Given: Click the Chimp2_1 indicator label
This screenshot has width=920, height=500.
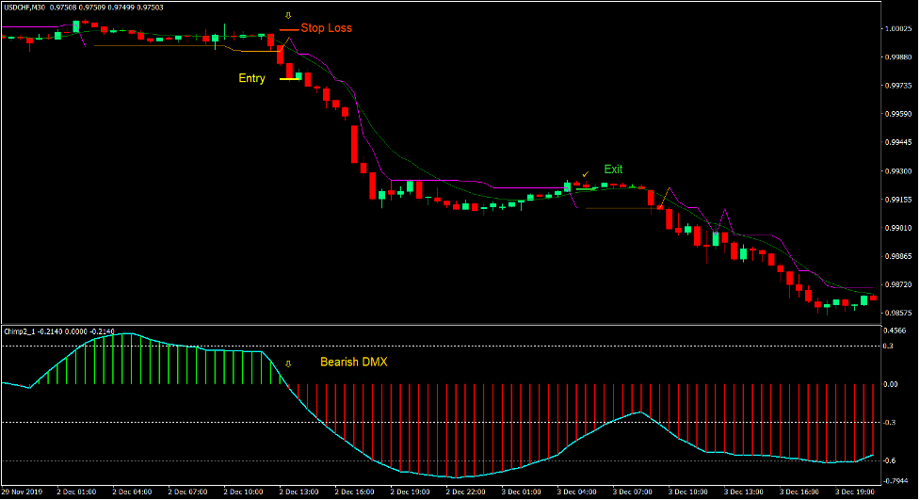Looking at the screenshot, I should point(20,331).
